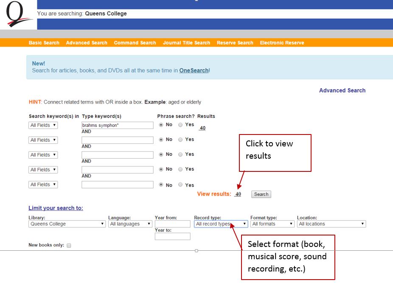
Task: Open the Electronic Reserve tab
Action: click(282, 43)
